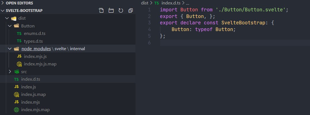Expand the src folder chevron
The image size is (310, 115).
tap(10, 72)
